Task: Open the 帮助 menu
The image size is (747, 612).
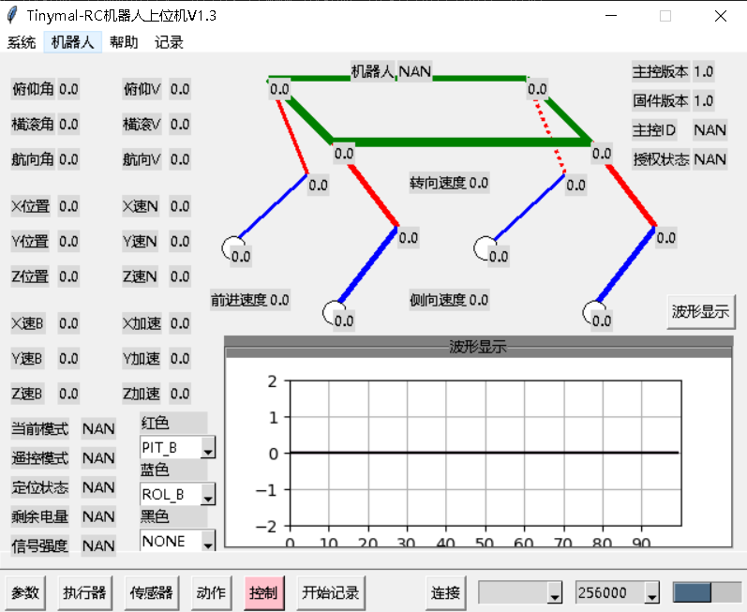Action: (x=124, y=42)
